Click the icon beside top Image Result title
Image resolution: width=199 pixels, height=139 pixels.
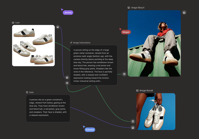tap(129, 8)
